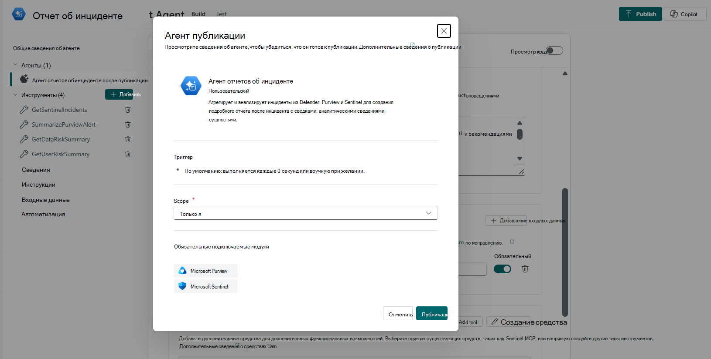711x359 pixels.
Task: Open the publishing details external link icon
Action: point(412,44)
